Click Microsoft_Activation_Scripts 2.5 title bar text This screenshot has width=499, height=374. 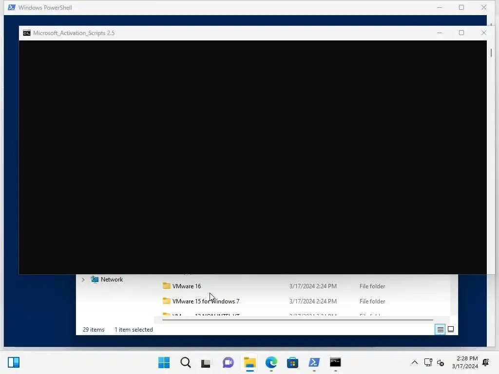pos(74,33)
